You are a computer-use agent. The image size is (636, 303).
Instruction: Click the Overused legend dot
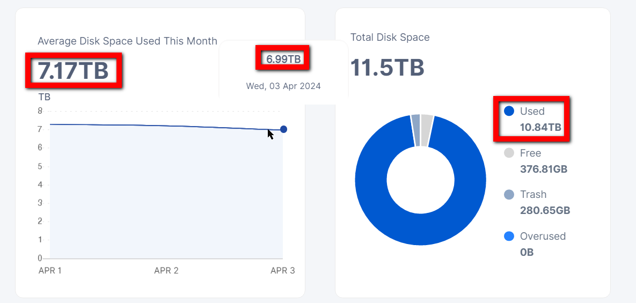pyautogui.click(x=509, y=236)
